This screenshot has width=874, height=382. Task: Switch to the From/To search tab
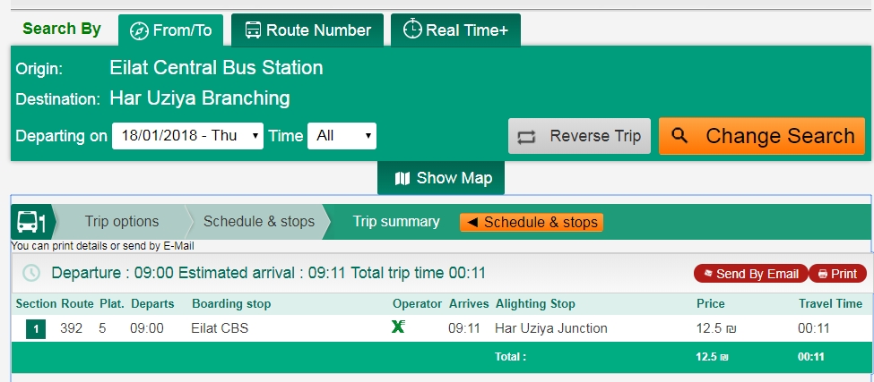pos(170,30)
